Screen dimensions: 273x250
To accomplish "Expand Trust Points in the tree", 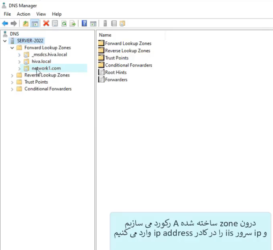I will click(12, 82).
